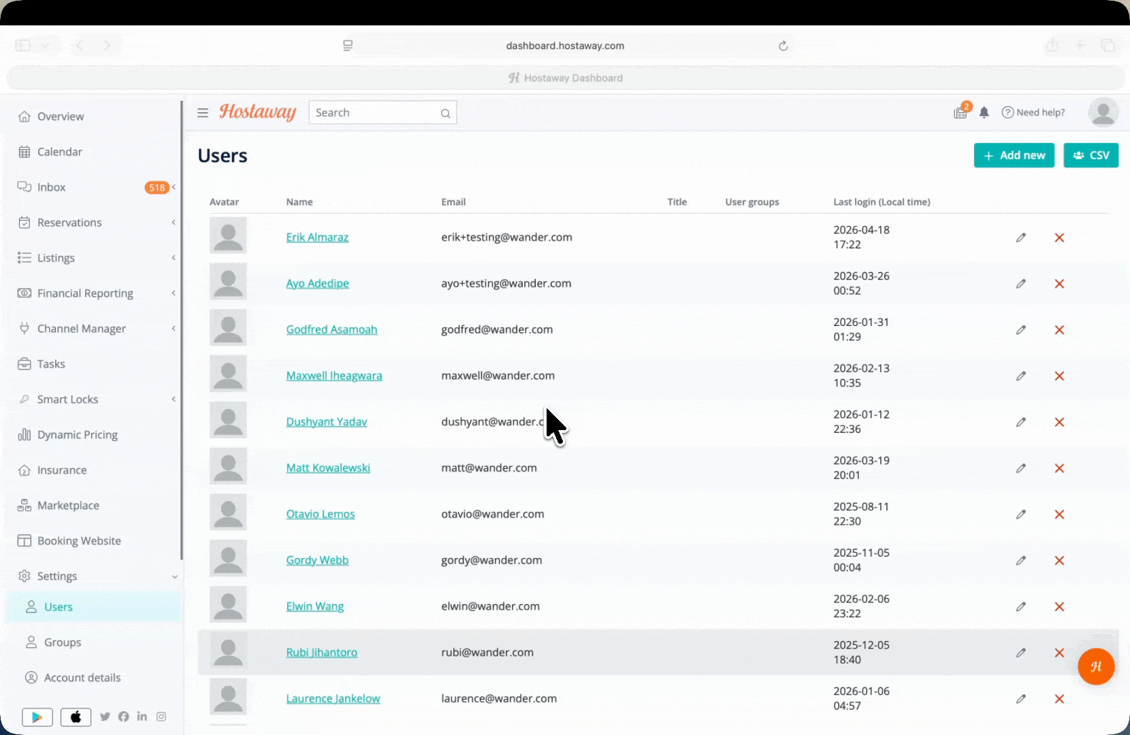Viewport: 1130px width, 735px height.
Task: Delete Maxwell Iheagwara user
Action: tap(1059, 376)
